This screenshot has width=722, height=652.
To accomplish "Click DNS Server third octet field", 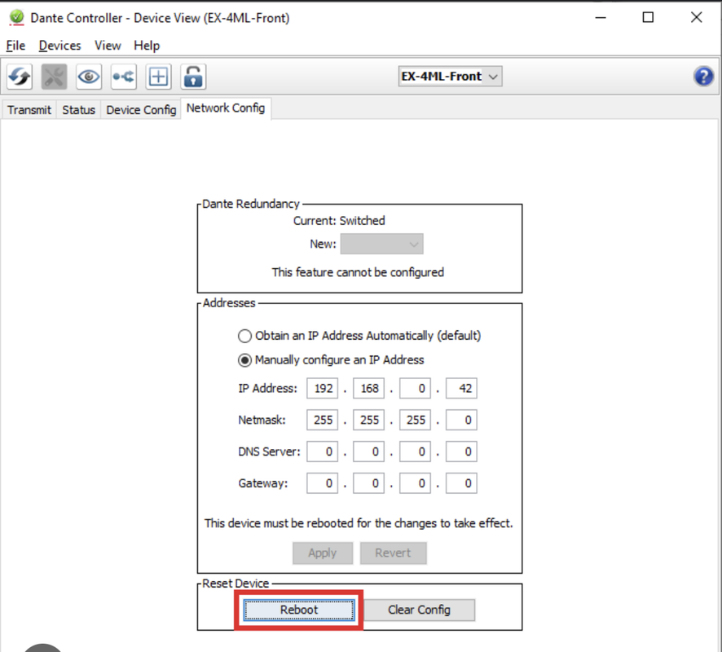I will coord(415,452).
